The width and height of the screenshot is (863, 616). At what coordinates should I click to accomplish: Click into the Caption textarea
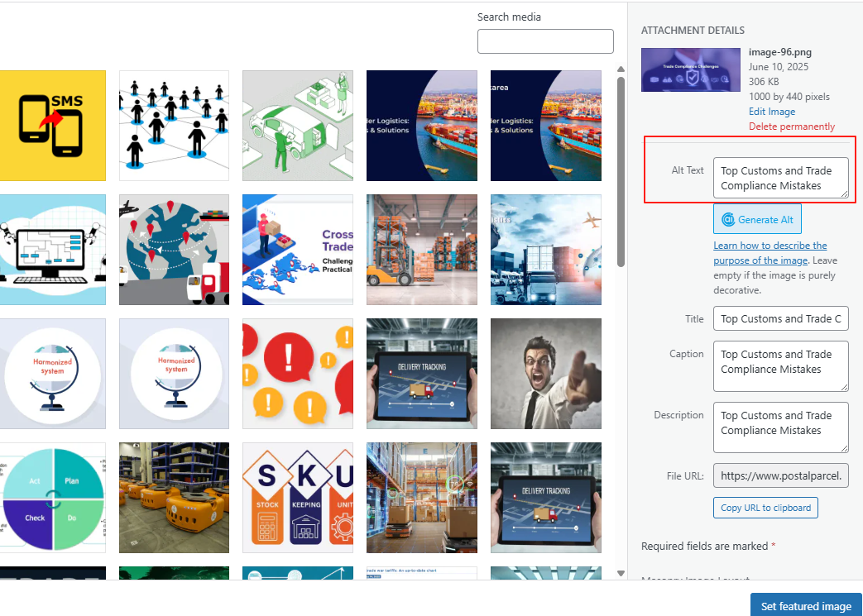click(780, 365)
